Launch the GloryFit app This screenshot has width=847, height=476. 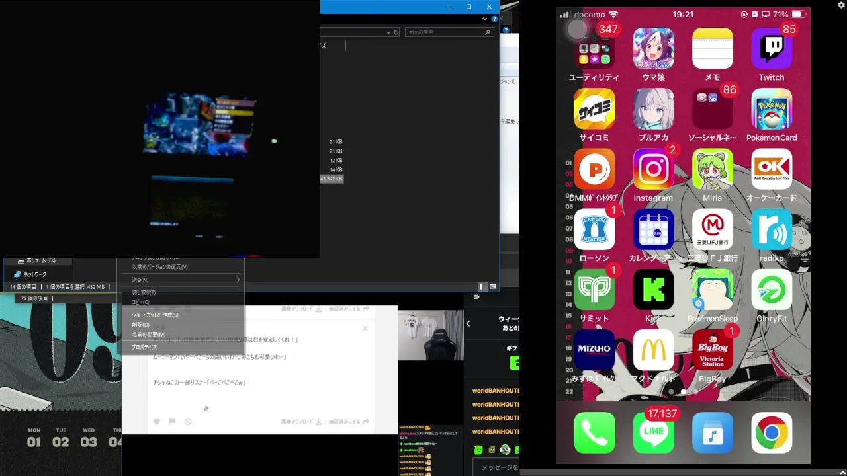[772, 290]
